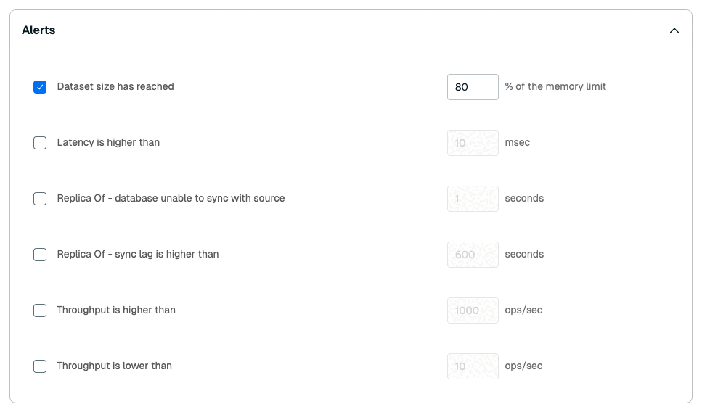Uncheck the Dataset size has reached checkbox
The width and height of the screenshot is (702, 412).
point(40,87)
